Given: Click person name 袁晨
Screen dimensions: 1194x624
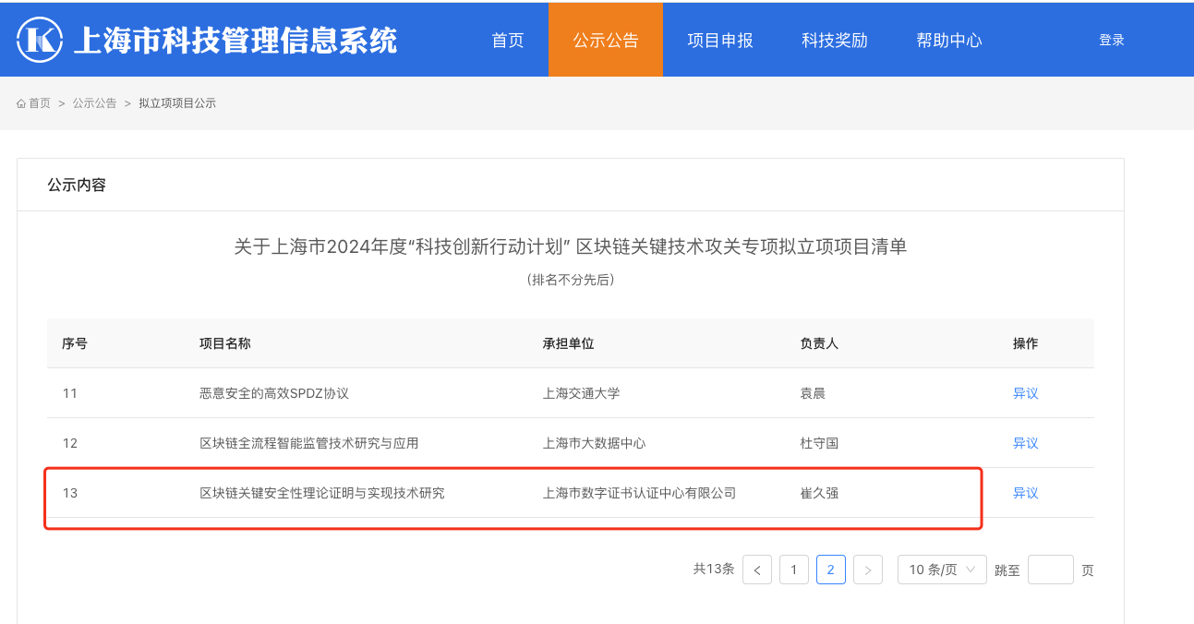Looking at the screenshot, I should pyautogui.click(x=813, y=393).
